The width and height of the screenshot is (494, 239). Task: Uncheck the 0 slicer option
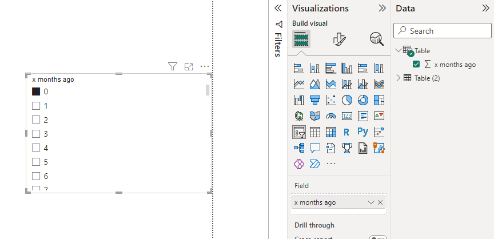pyautogui.click(x=36, y=91)
